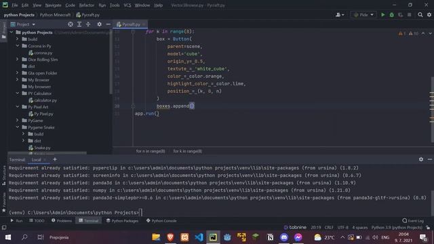The height and width of the screenshot is (244, 434).
Task: Collapse the python Projects root folder
Action: [x=12, y=33]
